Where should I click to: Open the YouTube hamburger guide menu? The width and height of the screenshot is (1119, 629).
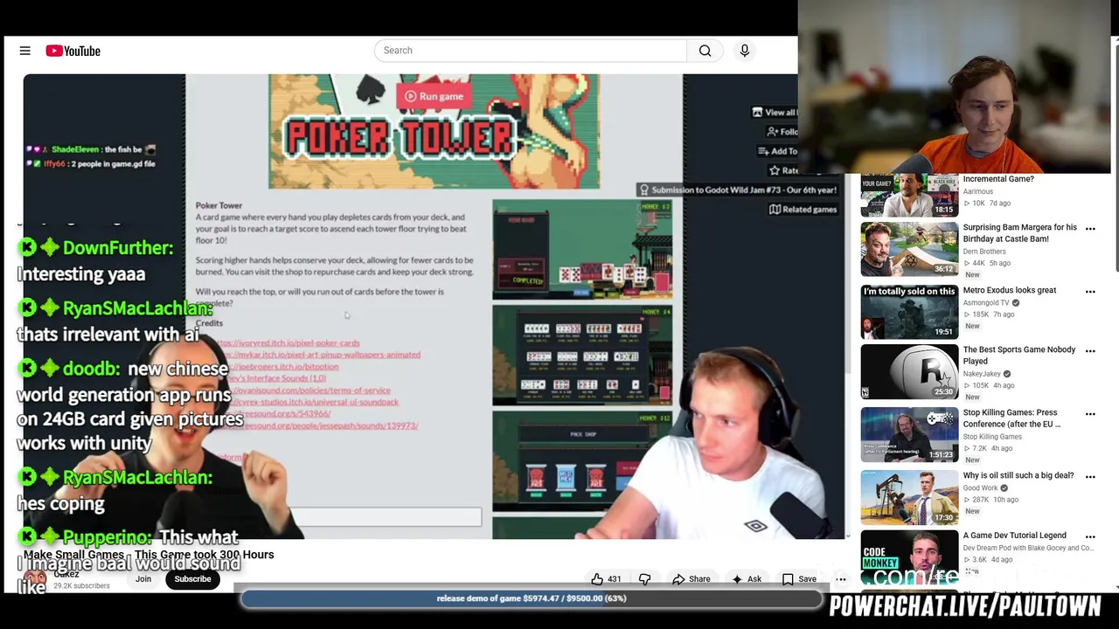[24, 51]
